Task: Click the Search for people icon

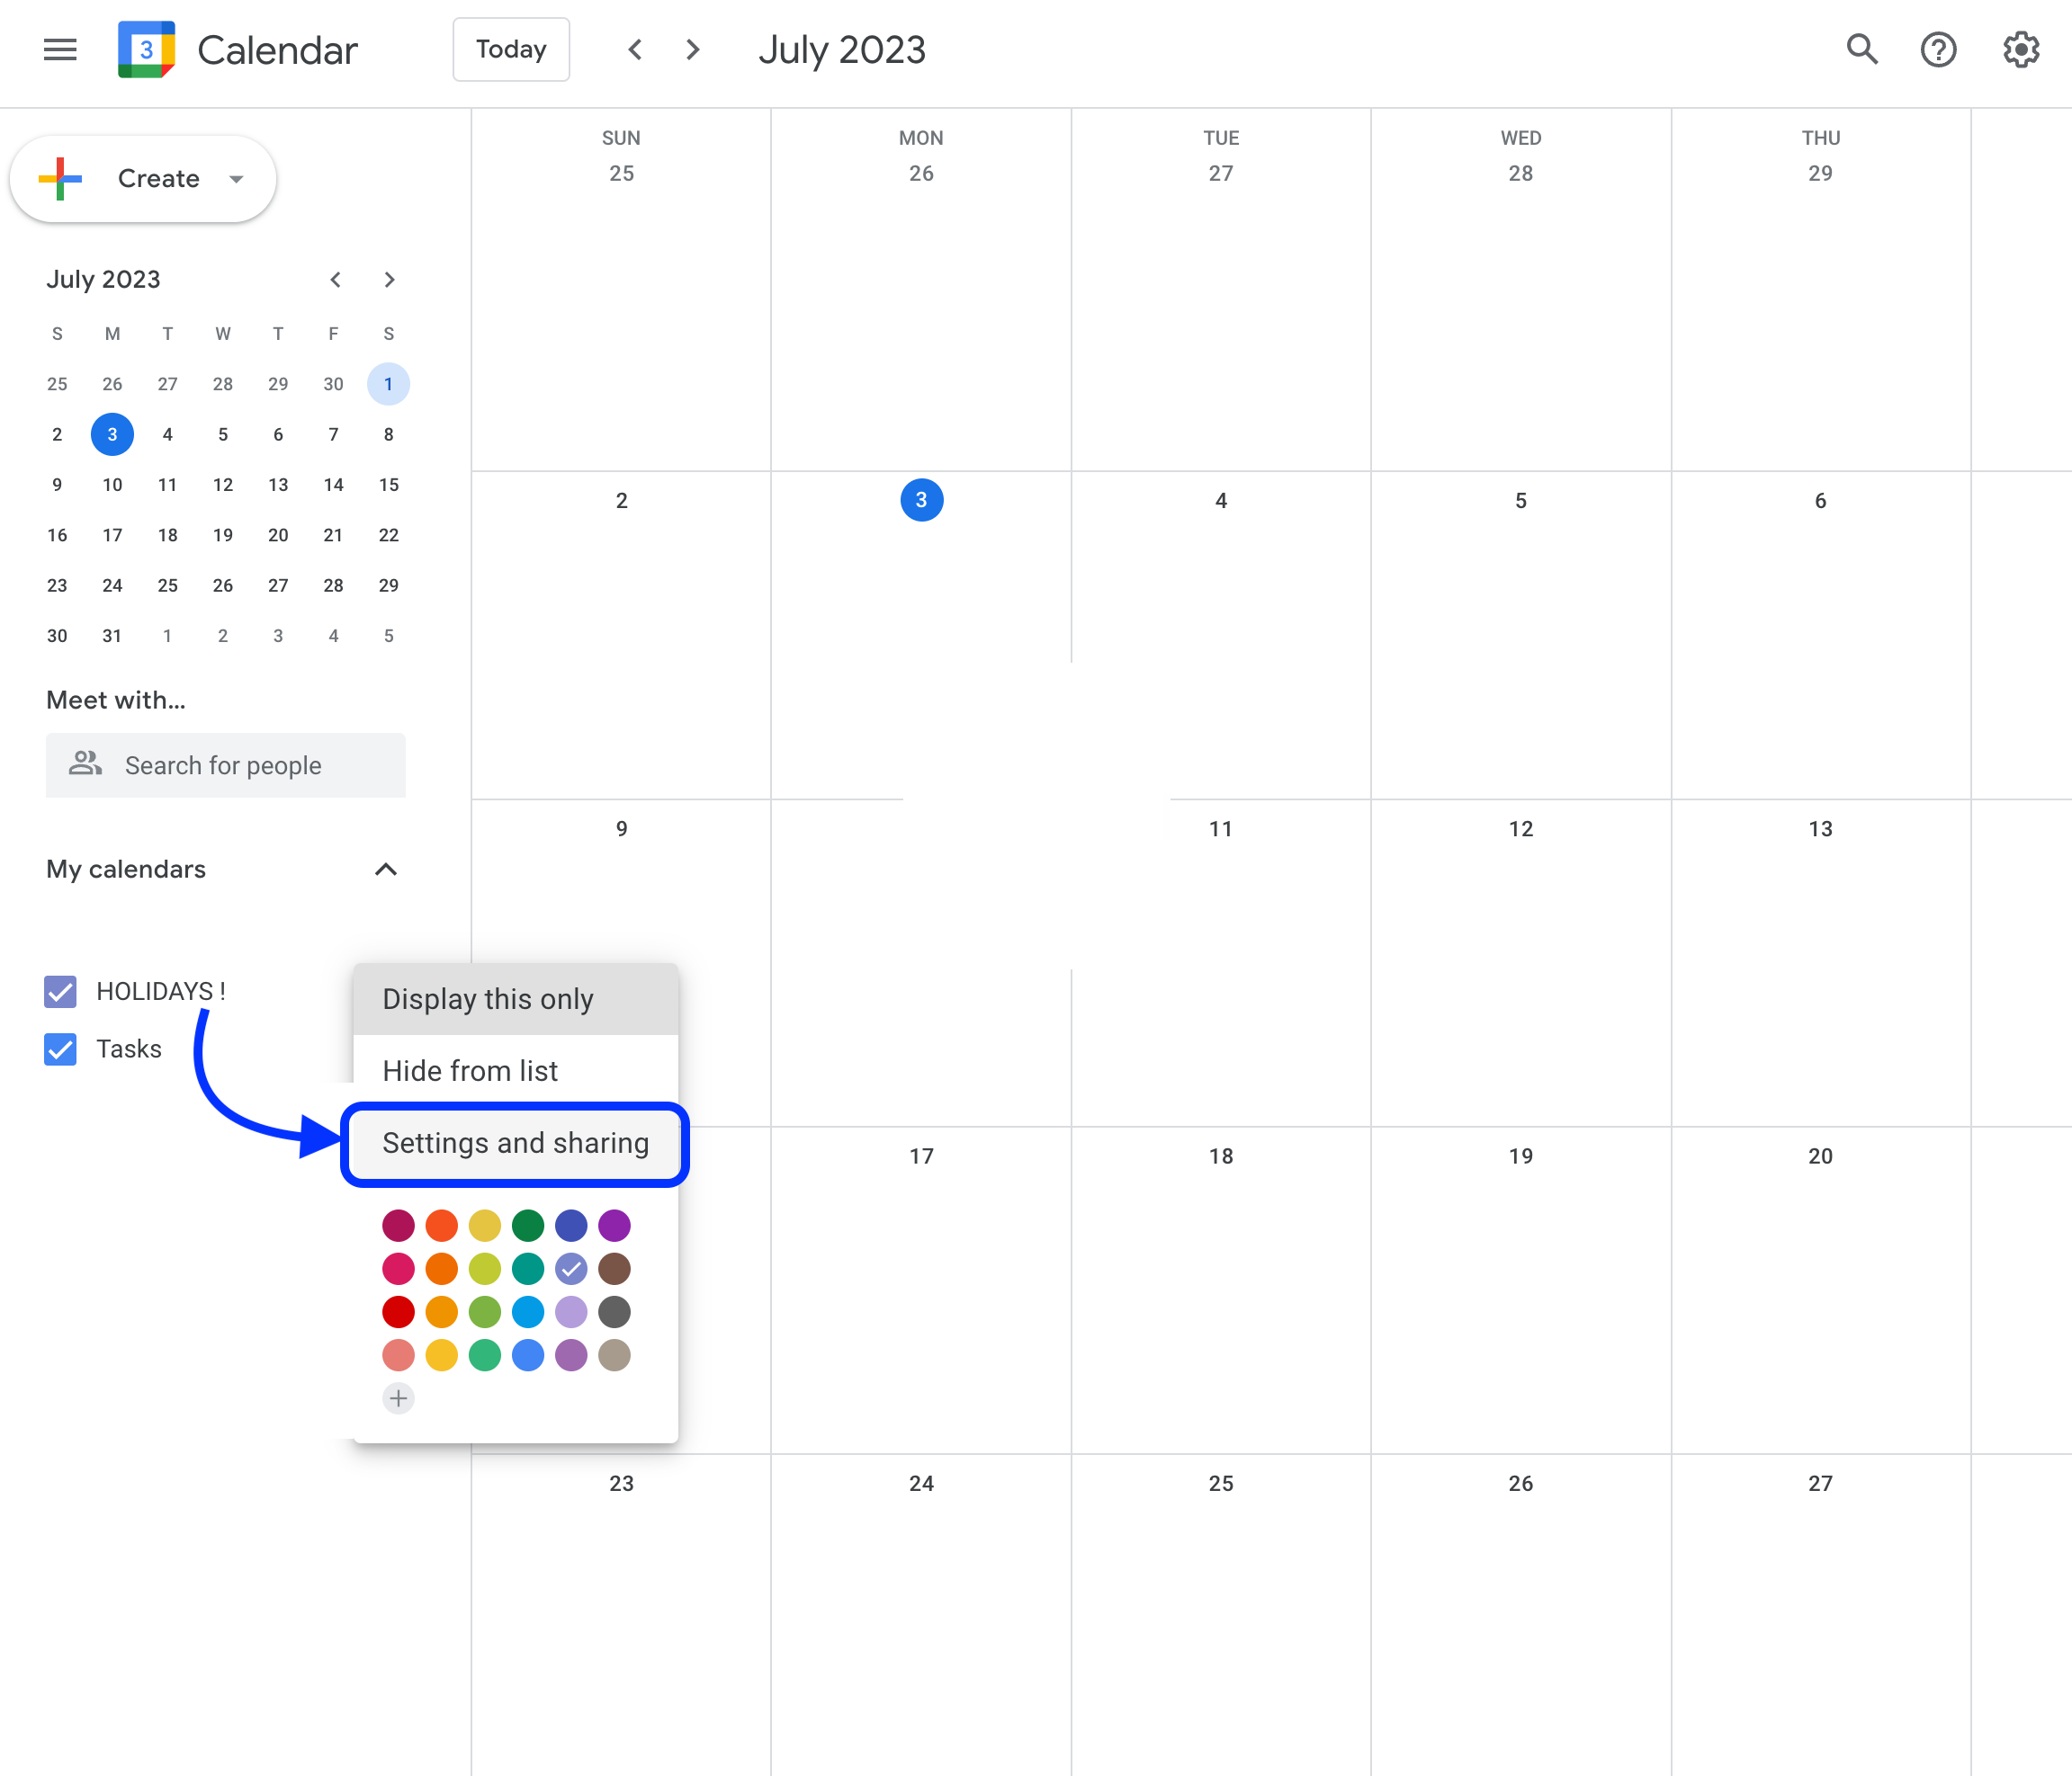Action: click(83, 764)
